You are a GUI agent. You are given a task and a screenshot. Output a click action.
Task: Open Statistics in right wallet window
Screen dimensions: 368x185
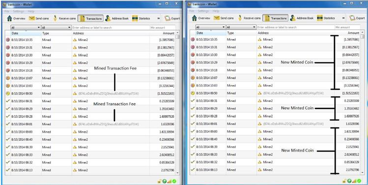[x=326, y=18]
